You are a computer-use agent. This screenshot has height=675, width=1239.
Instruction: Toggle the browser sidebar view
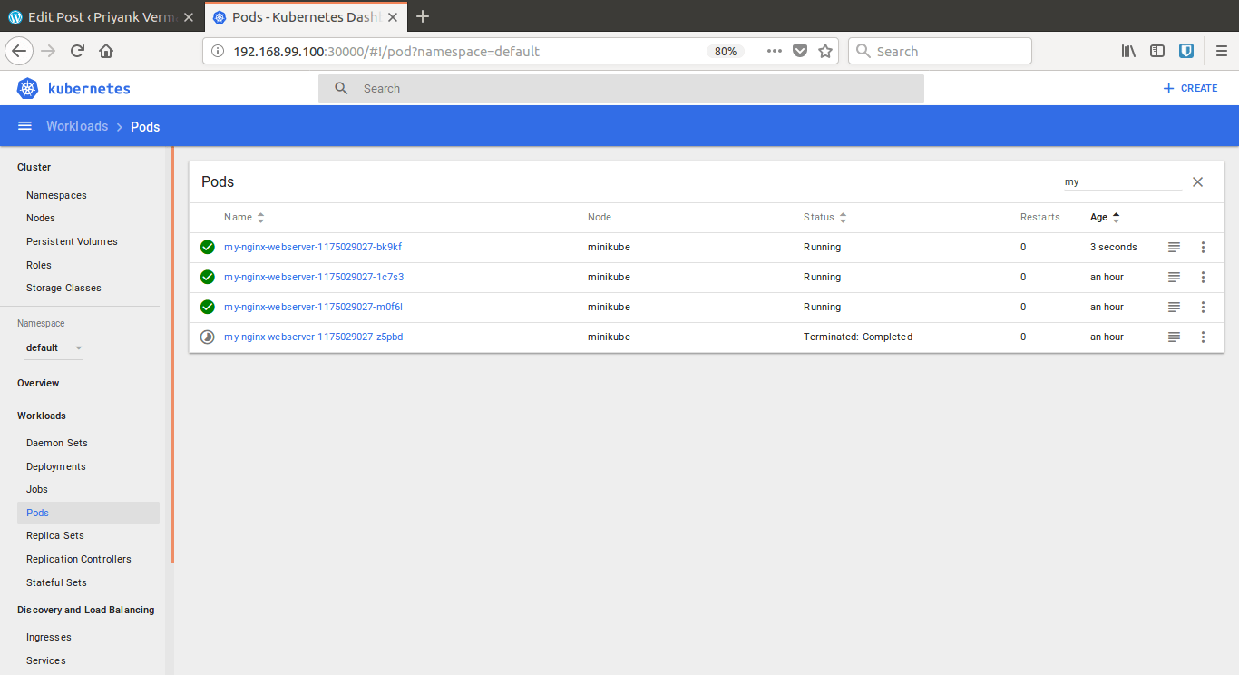click(1157, 51)
